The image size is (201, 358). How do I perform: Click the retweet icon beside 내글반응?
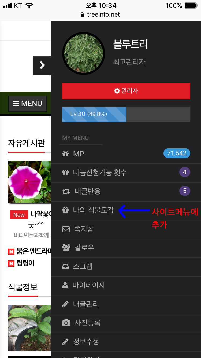coord(66,191)
